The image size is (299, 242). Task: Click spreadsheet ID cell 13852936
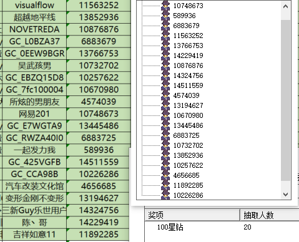coord(99,17)
